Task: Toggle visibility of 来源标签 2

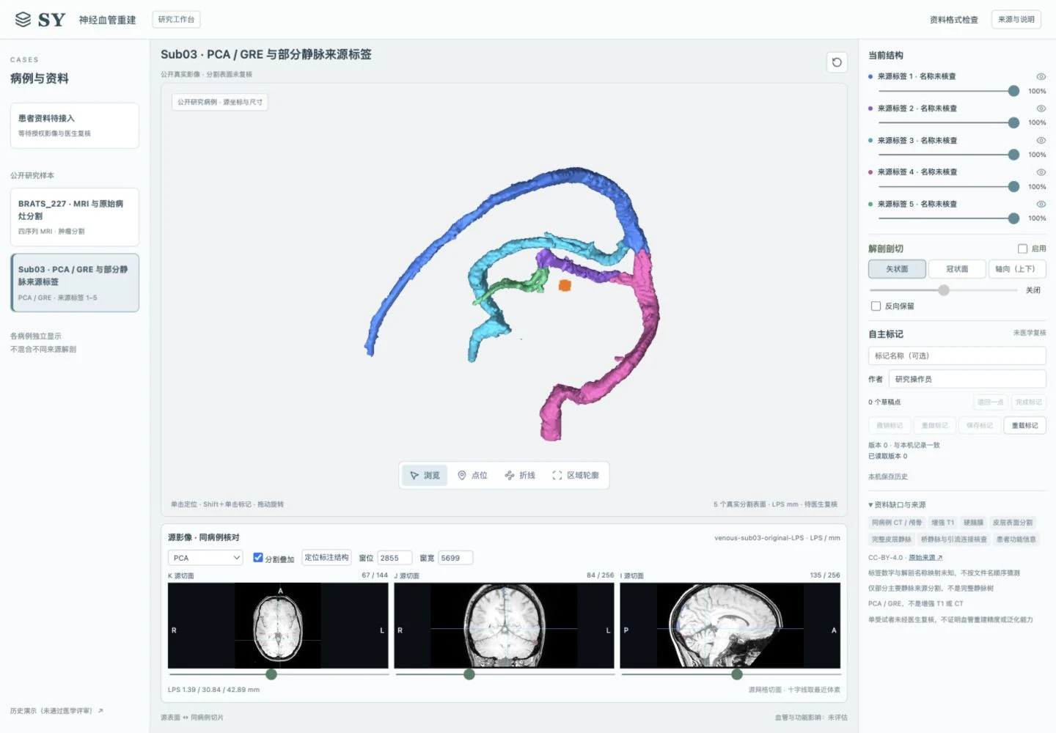Action: 1041,108
